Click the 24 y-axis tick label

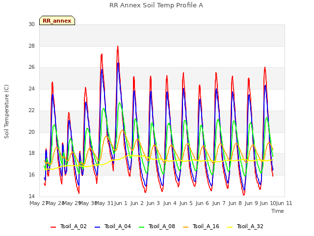[31, 88]
